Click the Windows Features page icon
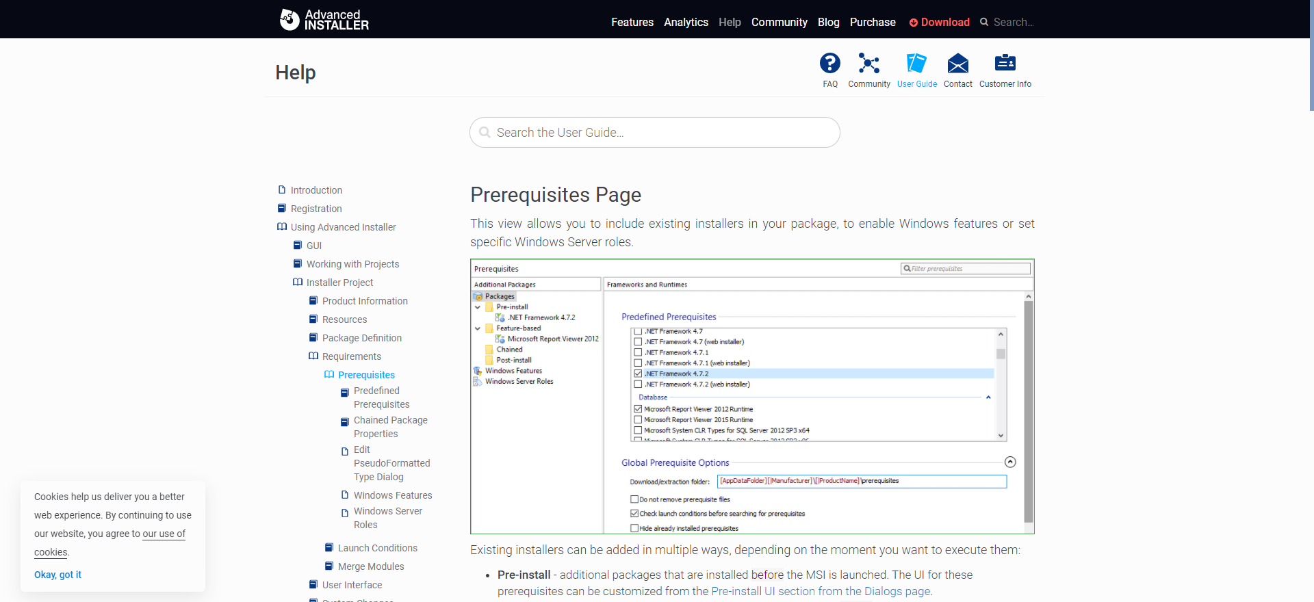The width and height of the screenshot is (1314, 602). (345, 495)
